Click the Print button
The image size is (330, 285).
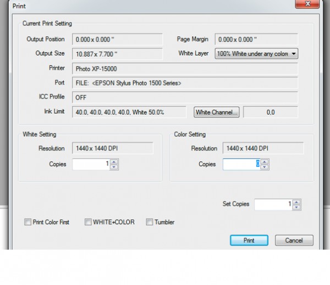[249, 241]
